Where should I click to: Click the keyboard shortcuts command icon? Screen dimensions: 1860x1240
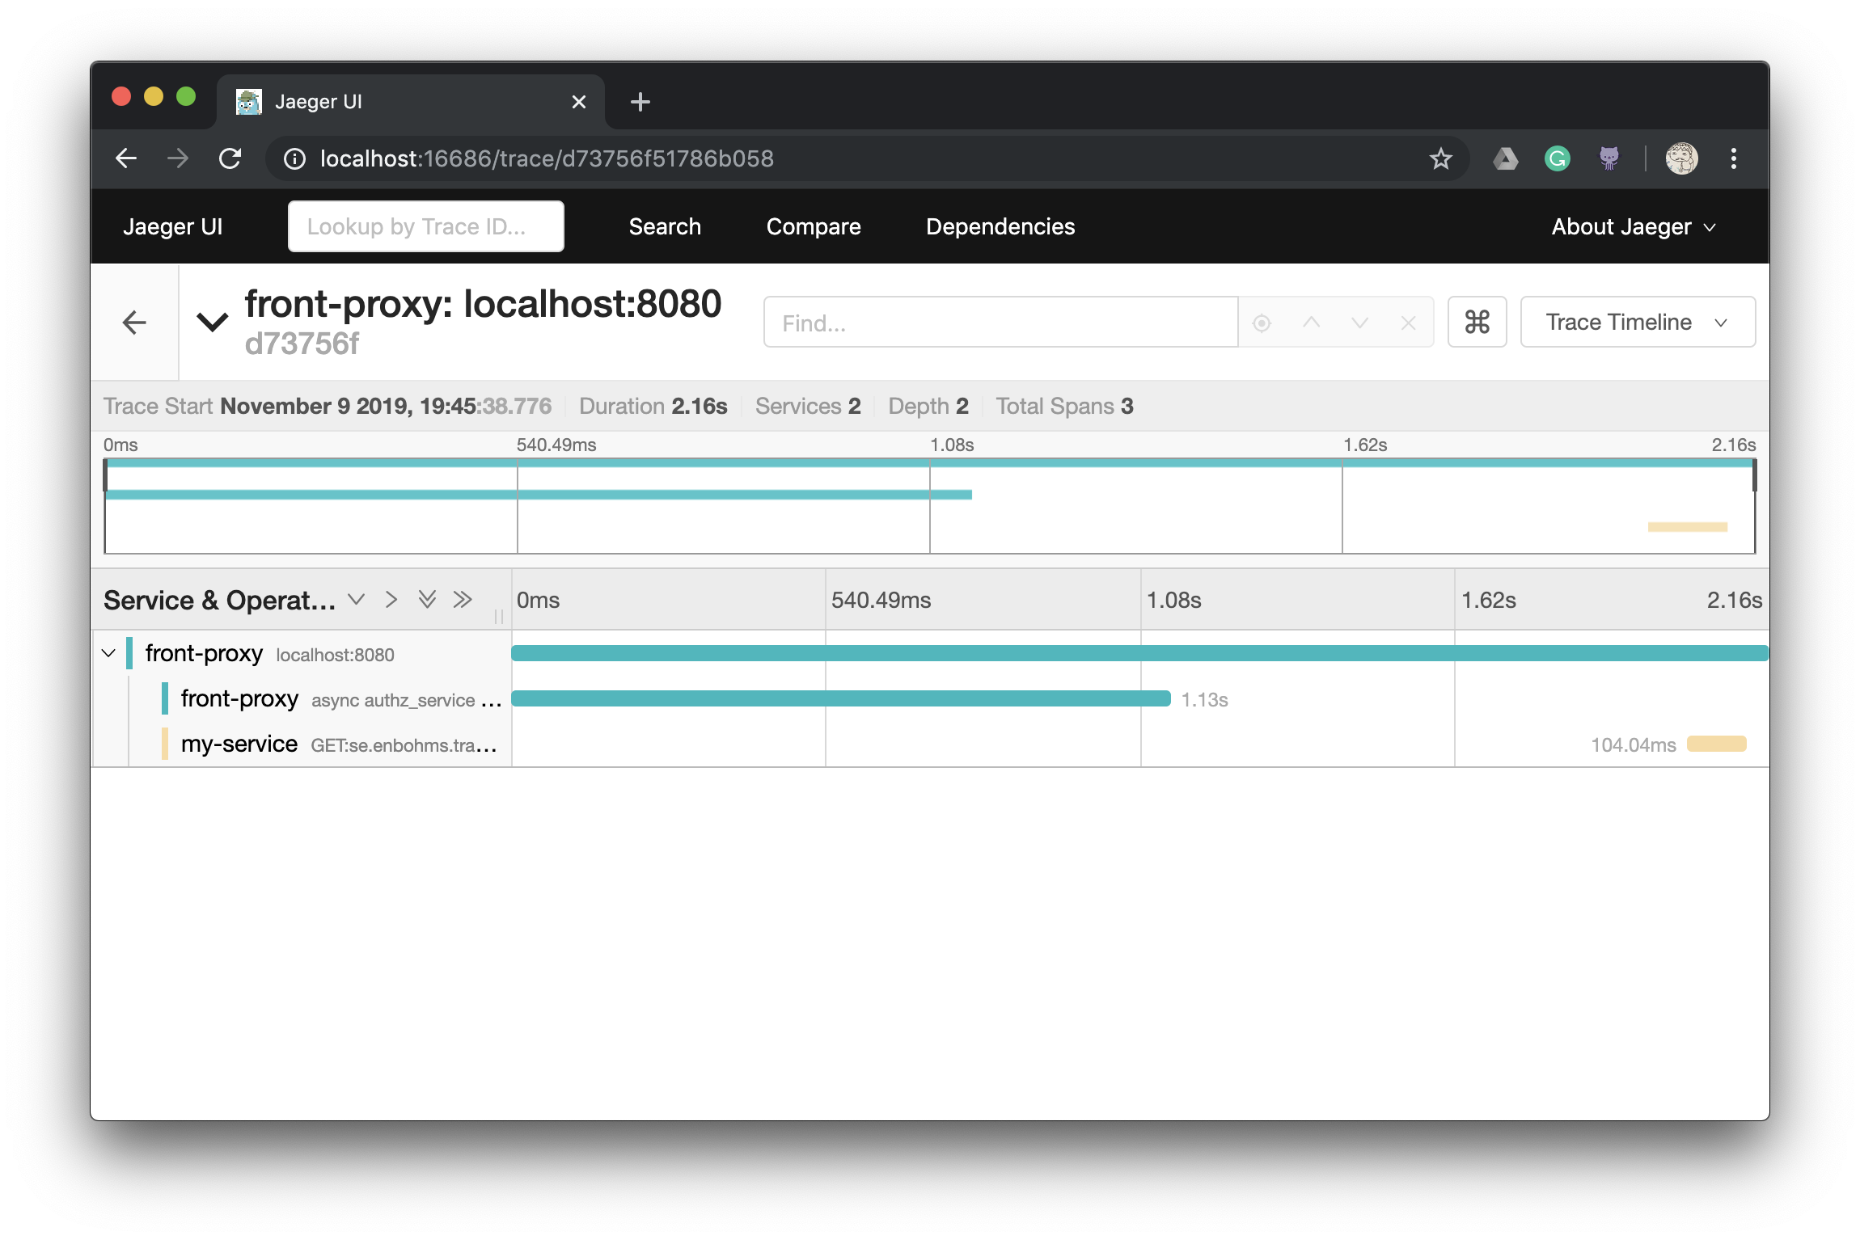pyautogui.click(x=1477, y=323)
